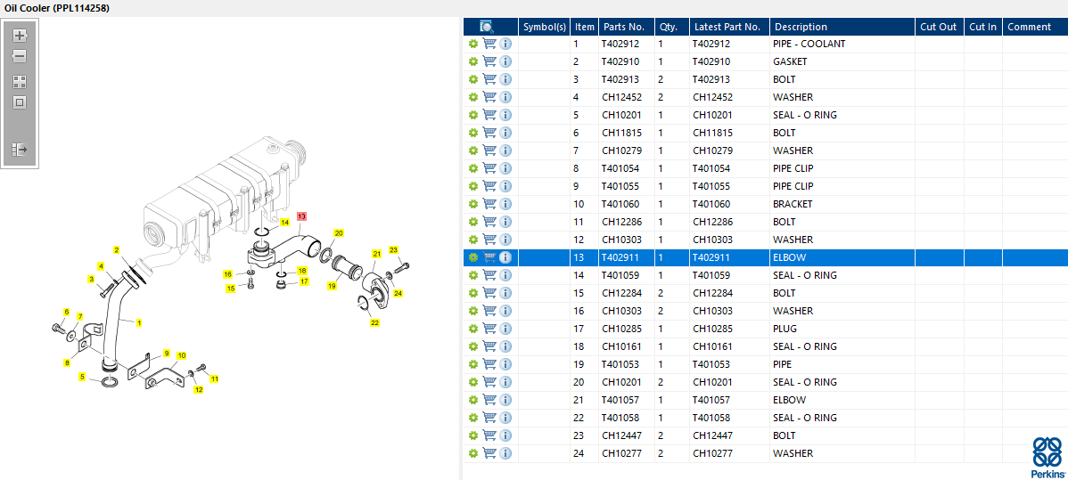This screenshot has height=480, width=1068.
Task: Add WASHER CH10303 item 12 to cart
Action: pos(489,239)
